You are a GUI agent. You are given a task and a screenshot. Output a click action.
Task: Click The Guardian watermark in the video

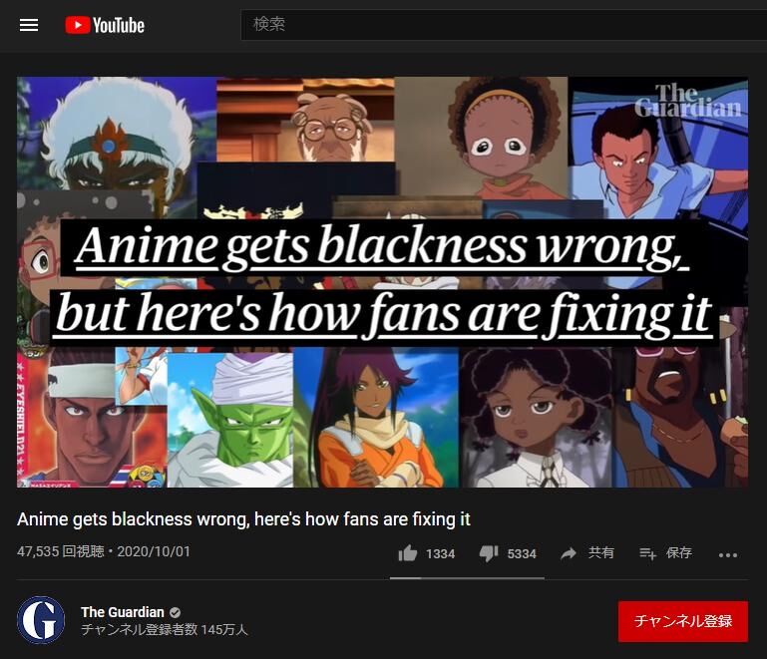click(x=688, y=101)
